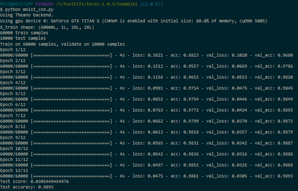Image resolution: width=298 pixels, height=191 pixels.
Task: Click the 'cuDNN 5005' text
Action: 252,21
